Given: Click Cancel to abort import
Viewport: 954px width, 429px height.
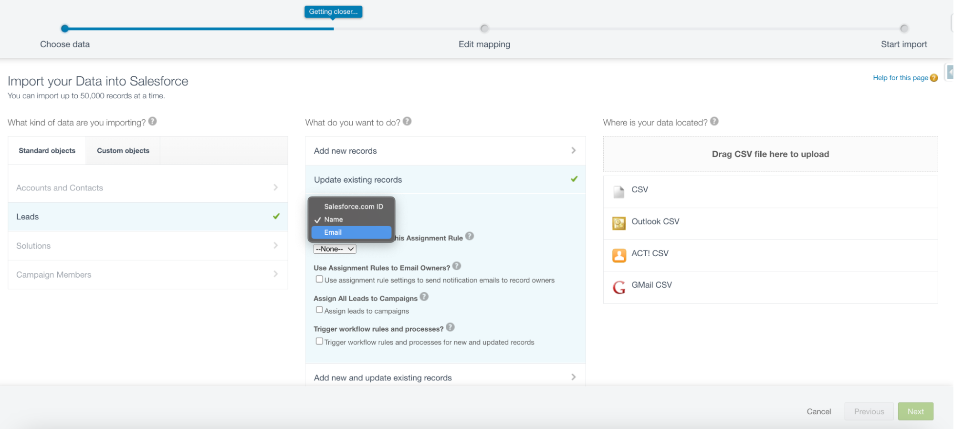Looking at the screenshot, I should (x=819, y=411).
